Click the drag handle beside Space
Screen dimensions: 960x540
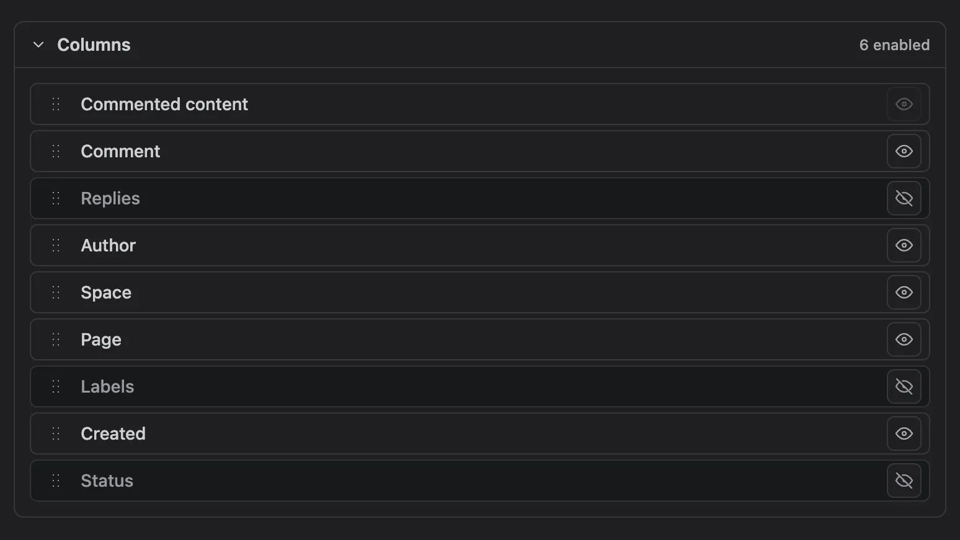pyautogui.click(x=56, y=292)
